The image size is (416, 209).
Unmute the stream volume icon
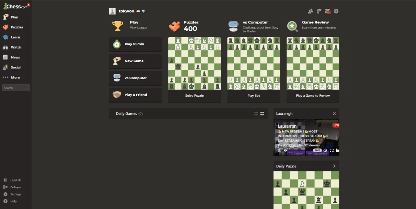click(286, 150)
